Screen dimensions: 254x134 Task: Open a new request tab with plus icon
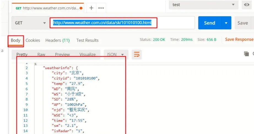tap(91, 8)
